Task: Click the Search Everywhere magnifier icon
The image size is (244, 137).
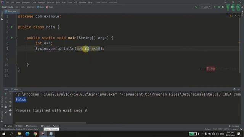Action: click(242, 7)
